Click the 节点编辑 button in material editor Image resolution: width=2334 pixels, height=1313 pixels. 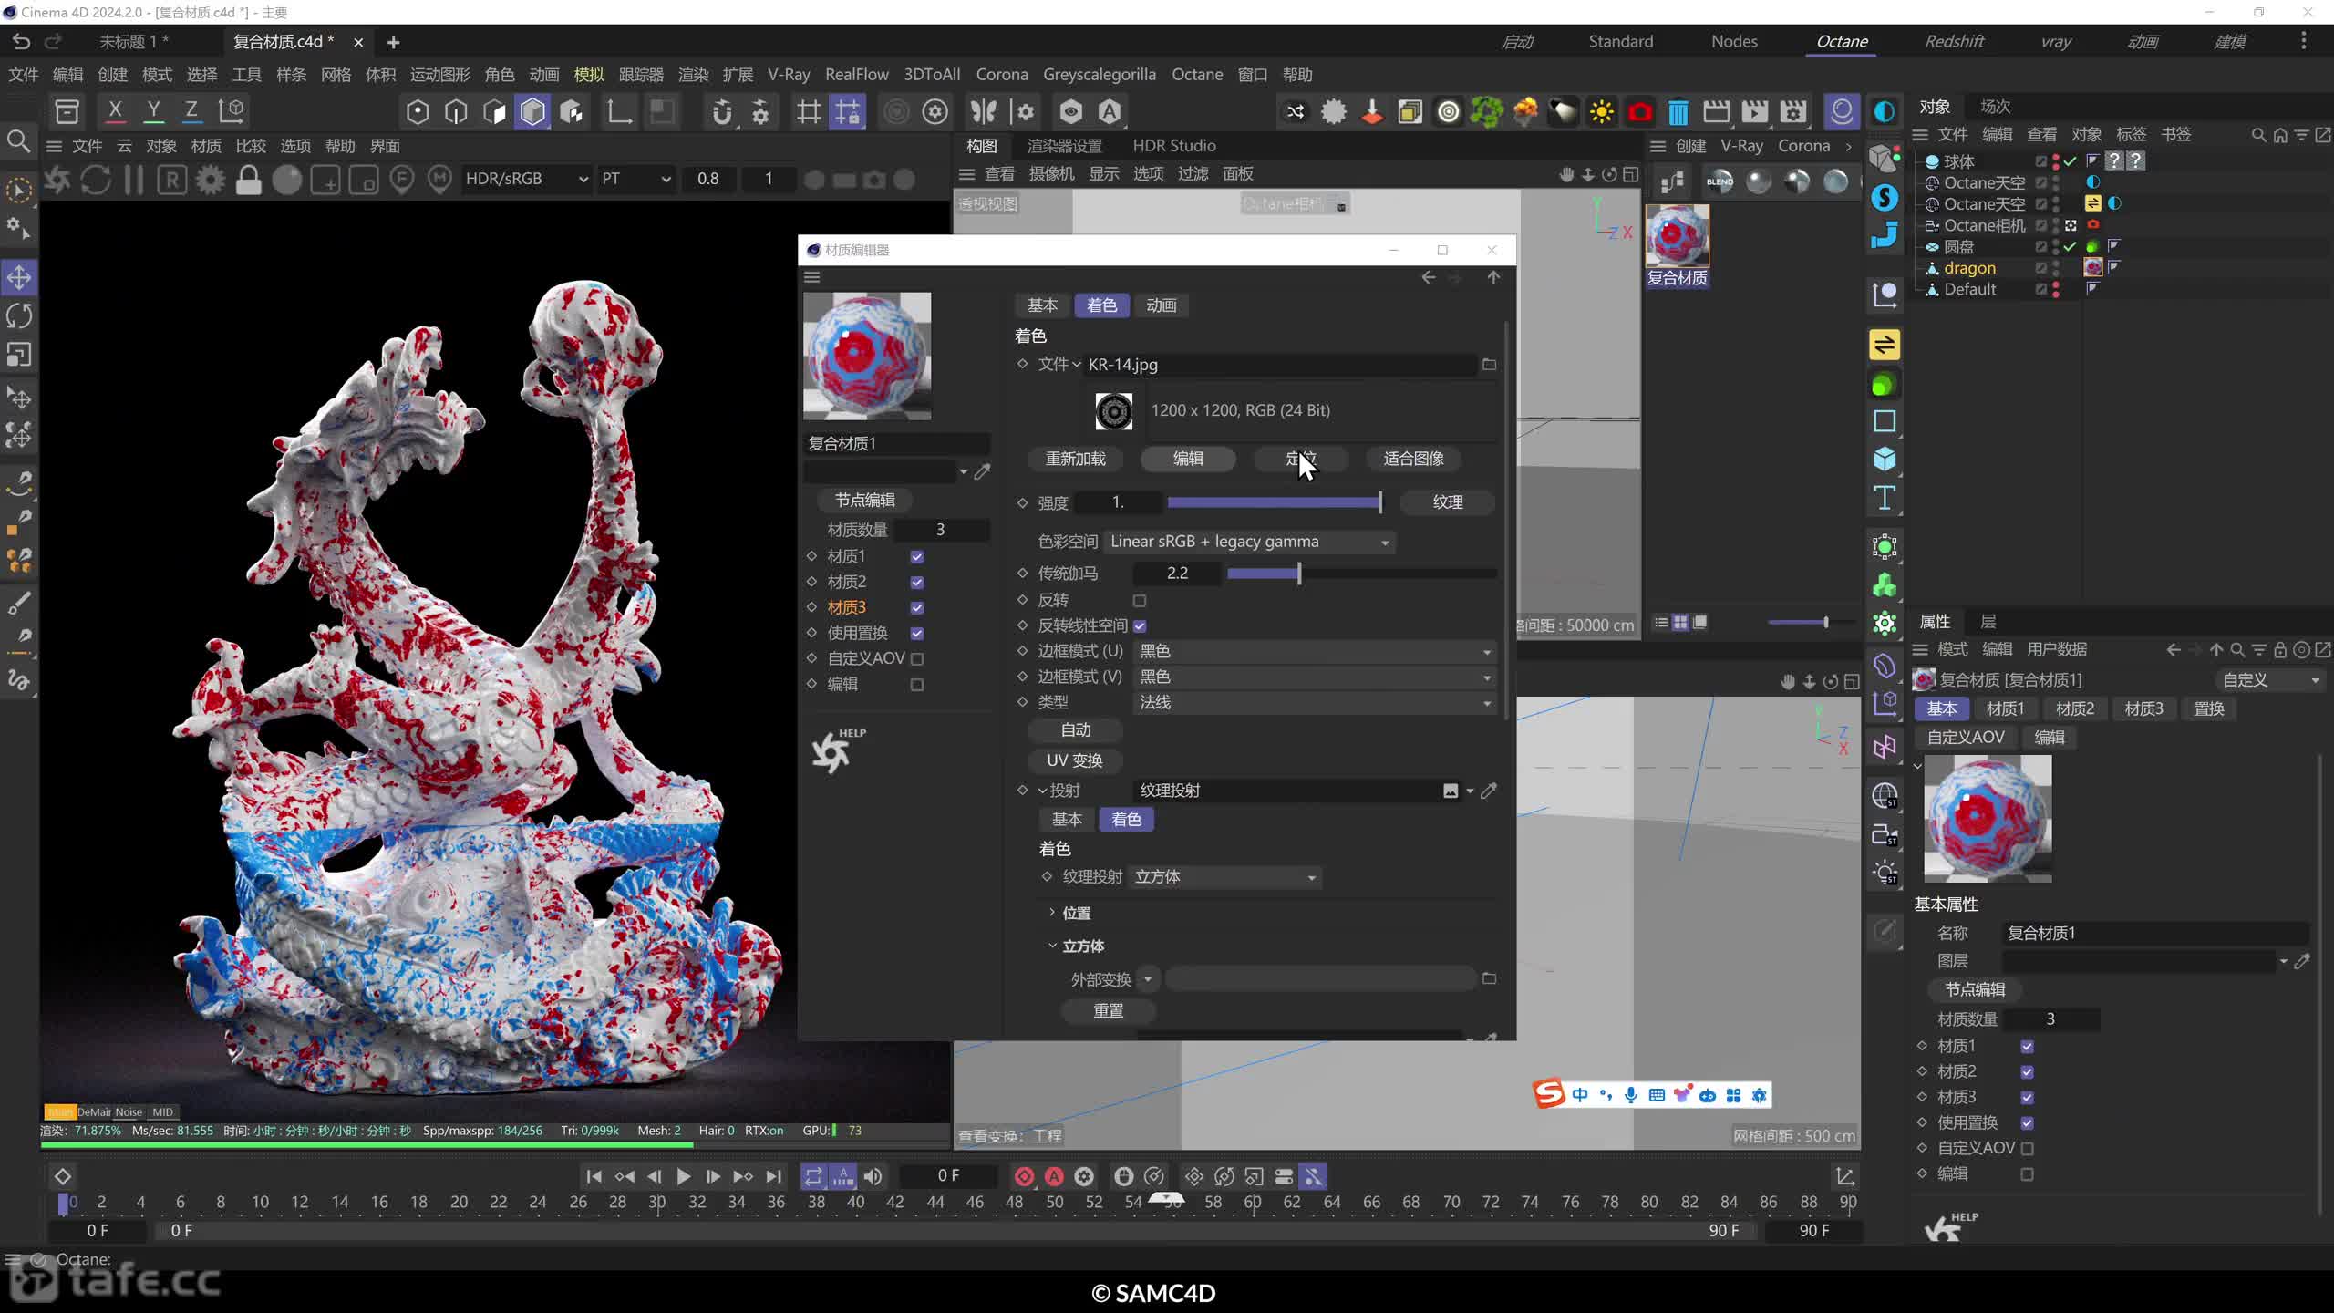(x=864, y=500)
